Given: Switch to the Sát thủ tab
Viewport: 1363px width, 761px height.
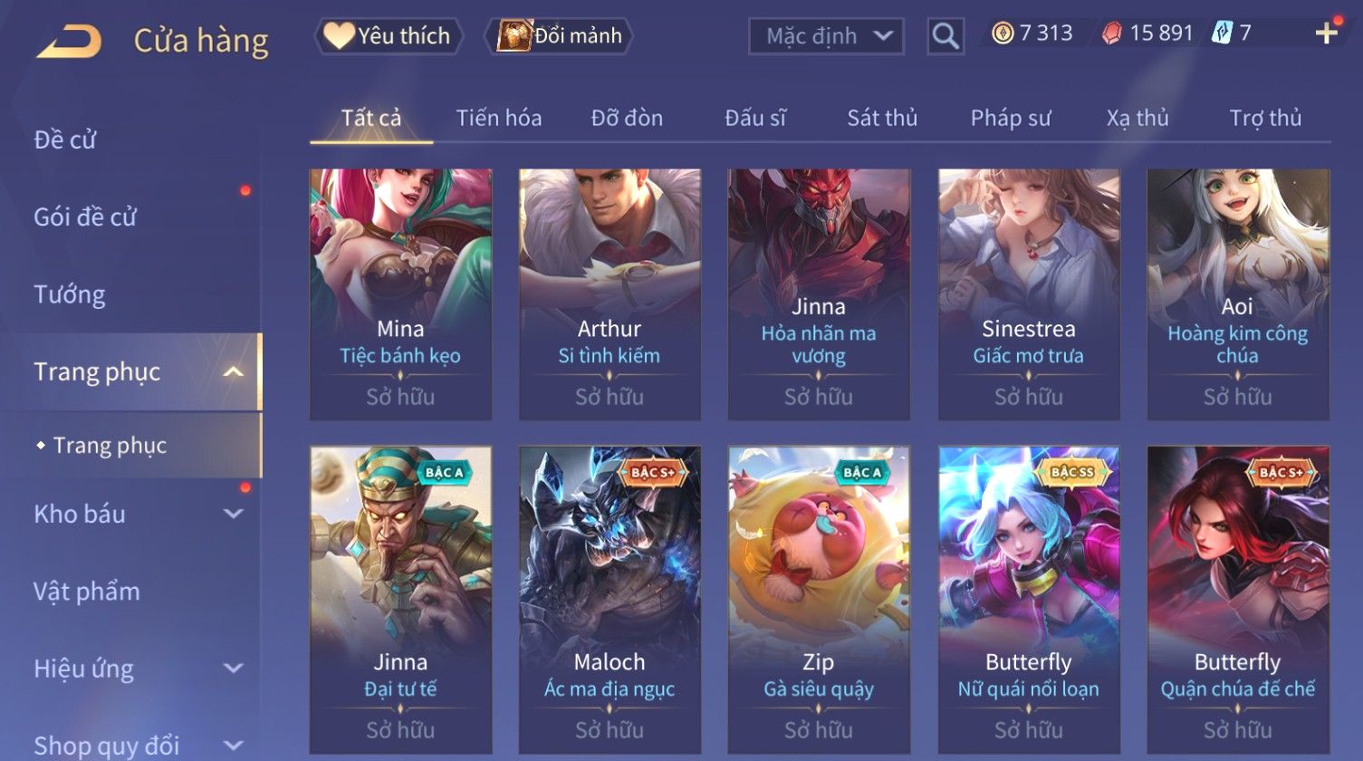Looking at the screenshot, I should [882, 118].
